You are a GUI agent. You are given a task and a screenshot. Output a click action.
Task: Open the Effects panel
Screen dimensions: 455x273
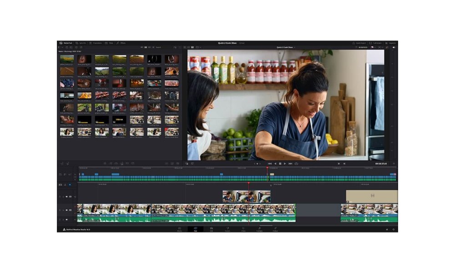tap(122, 43)
